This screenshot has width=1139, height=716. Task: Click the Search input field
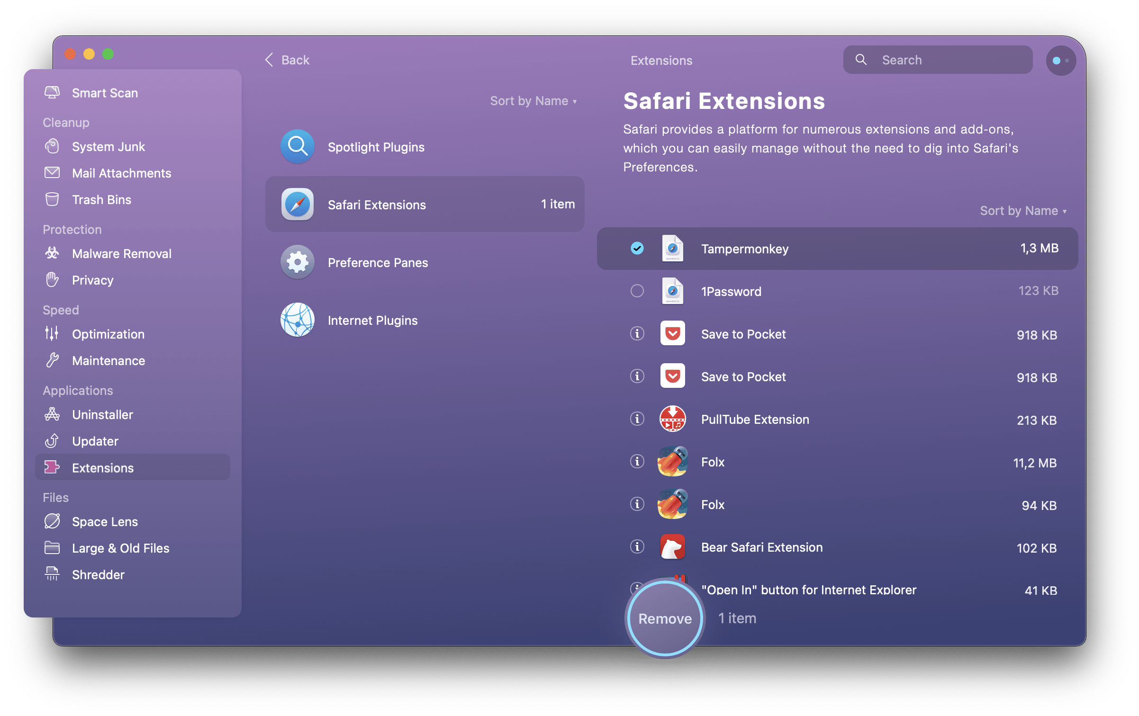pos(938,60)
